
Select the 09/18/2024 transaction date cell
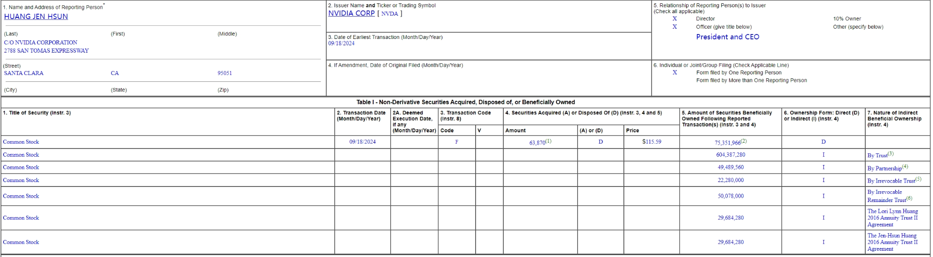pyautogui.click(x=362, y=142)
